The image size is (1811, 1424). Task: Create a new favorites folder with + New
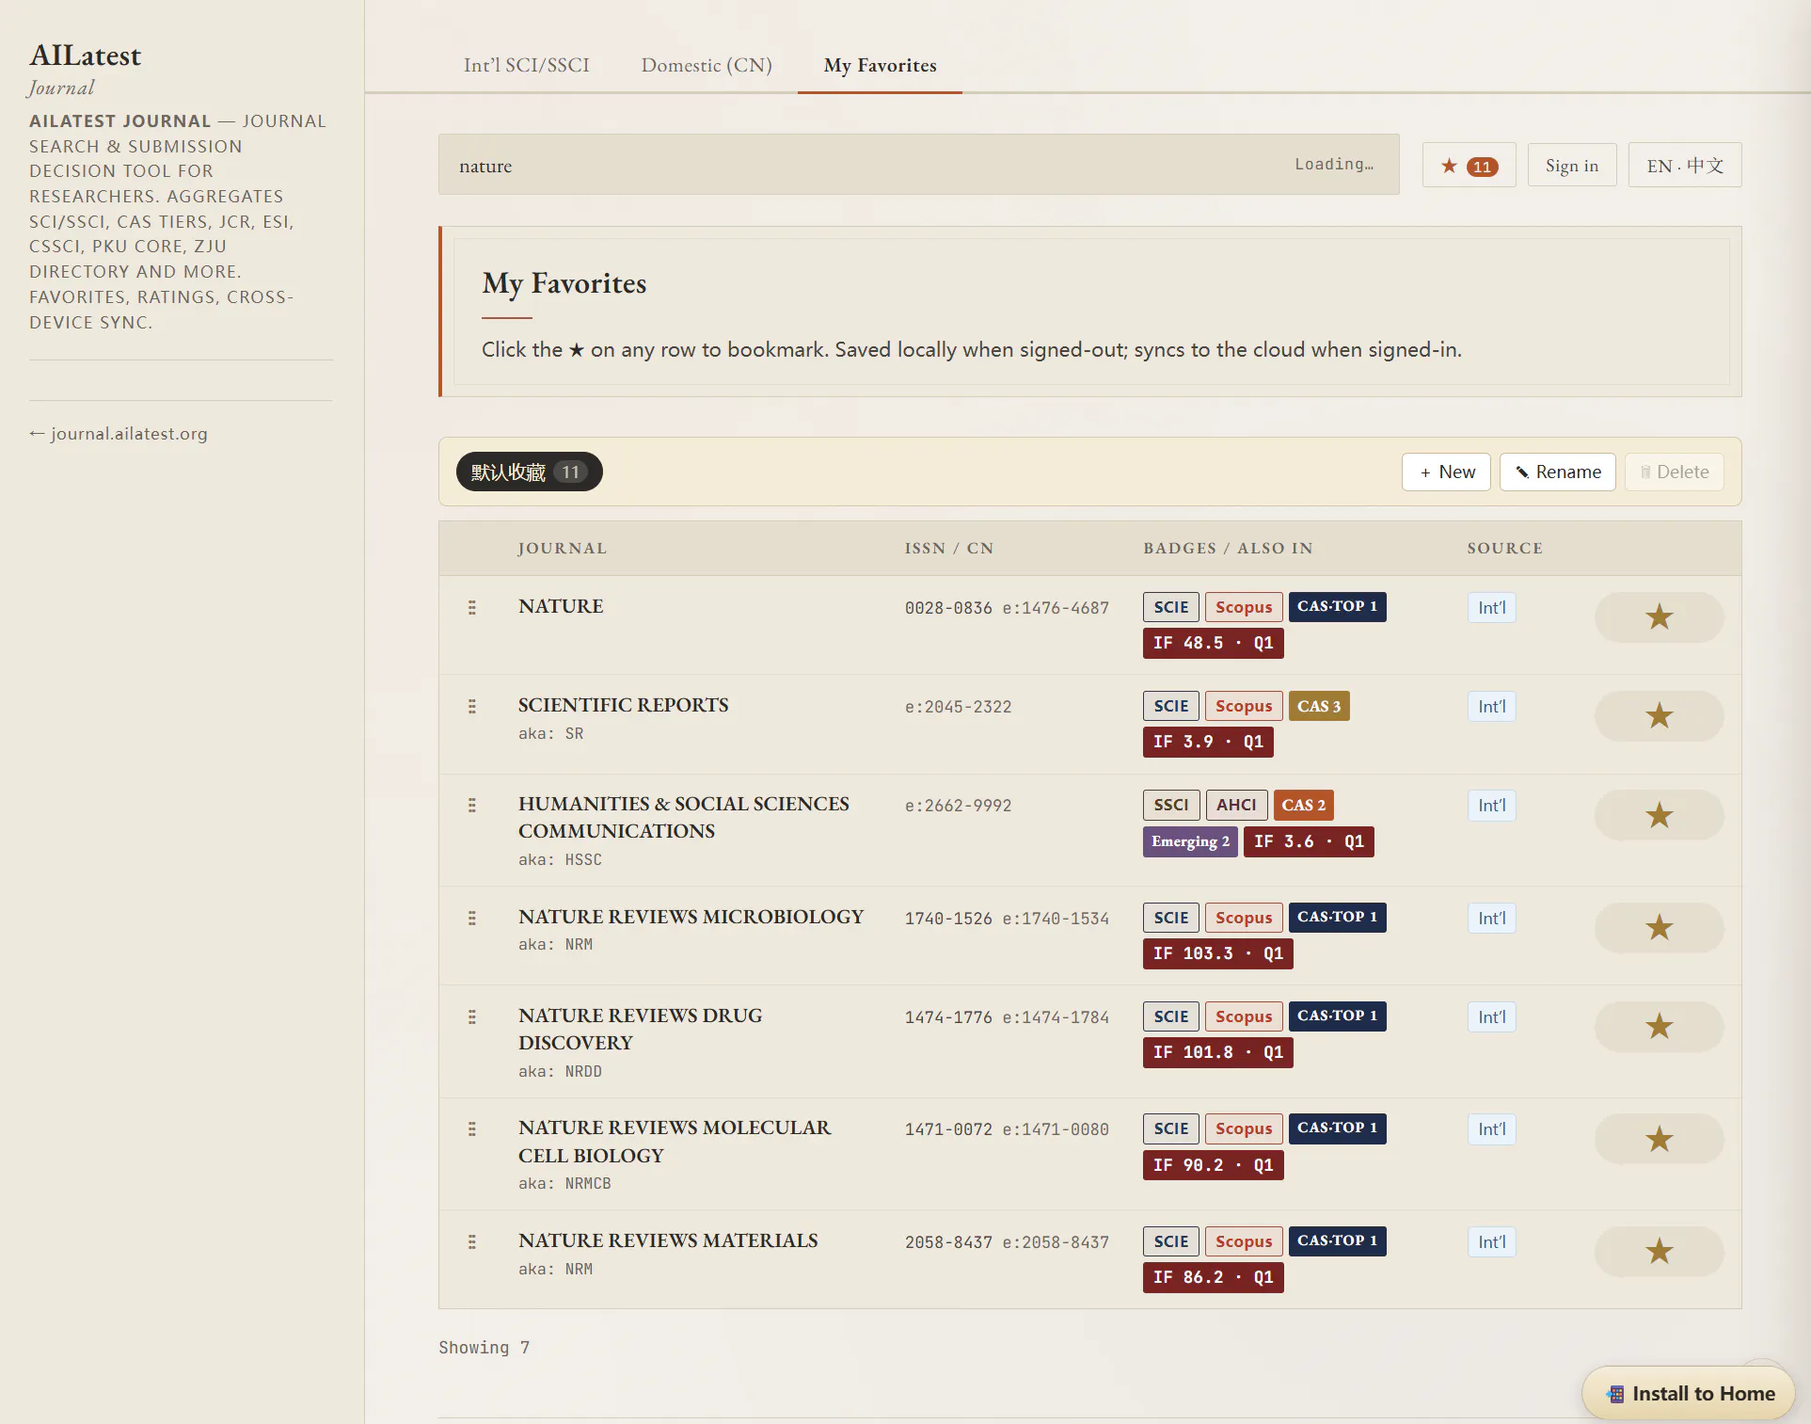point(1446,472)
